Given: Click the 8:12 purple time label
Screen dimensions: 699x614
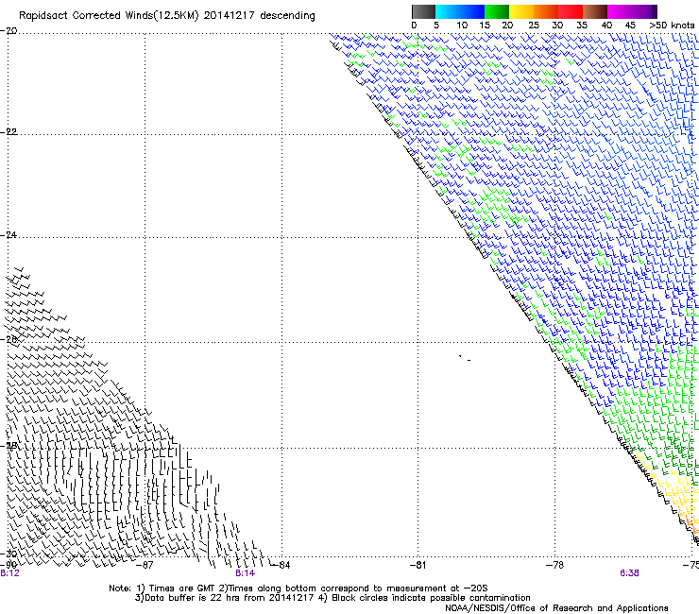Looking at the screenshot, I should 9,573.
